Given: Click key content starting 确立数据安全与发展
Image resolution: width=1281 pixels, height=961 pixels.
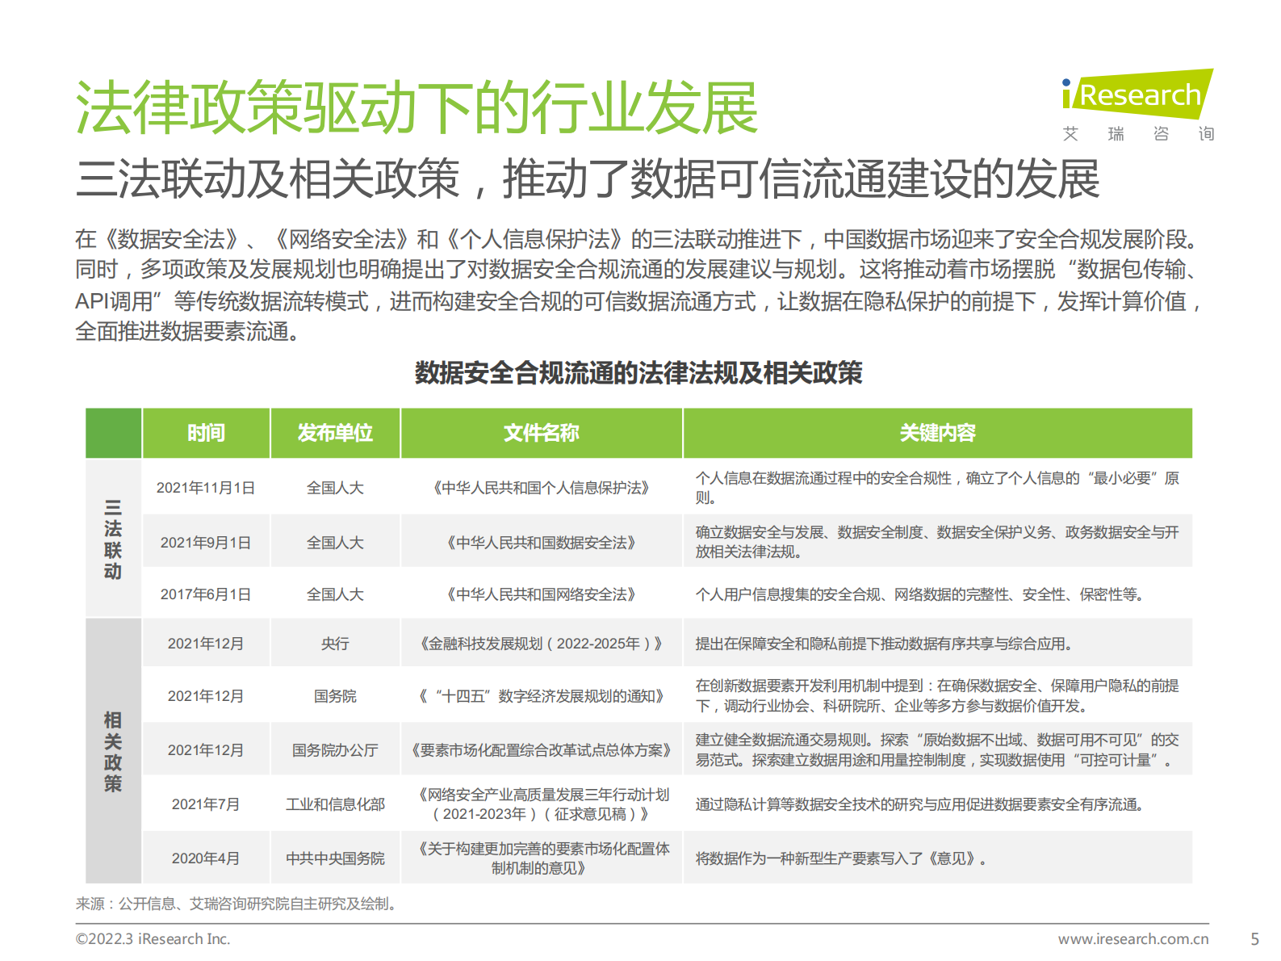Looking at the screenshot, I should click(938, 542).
